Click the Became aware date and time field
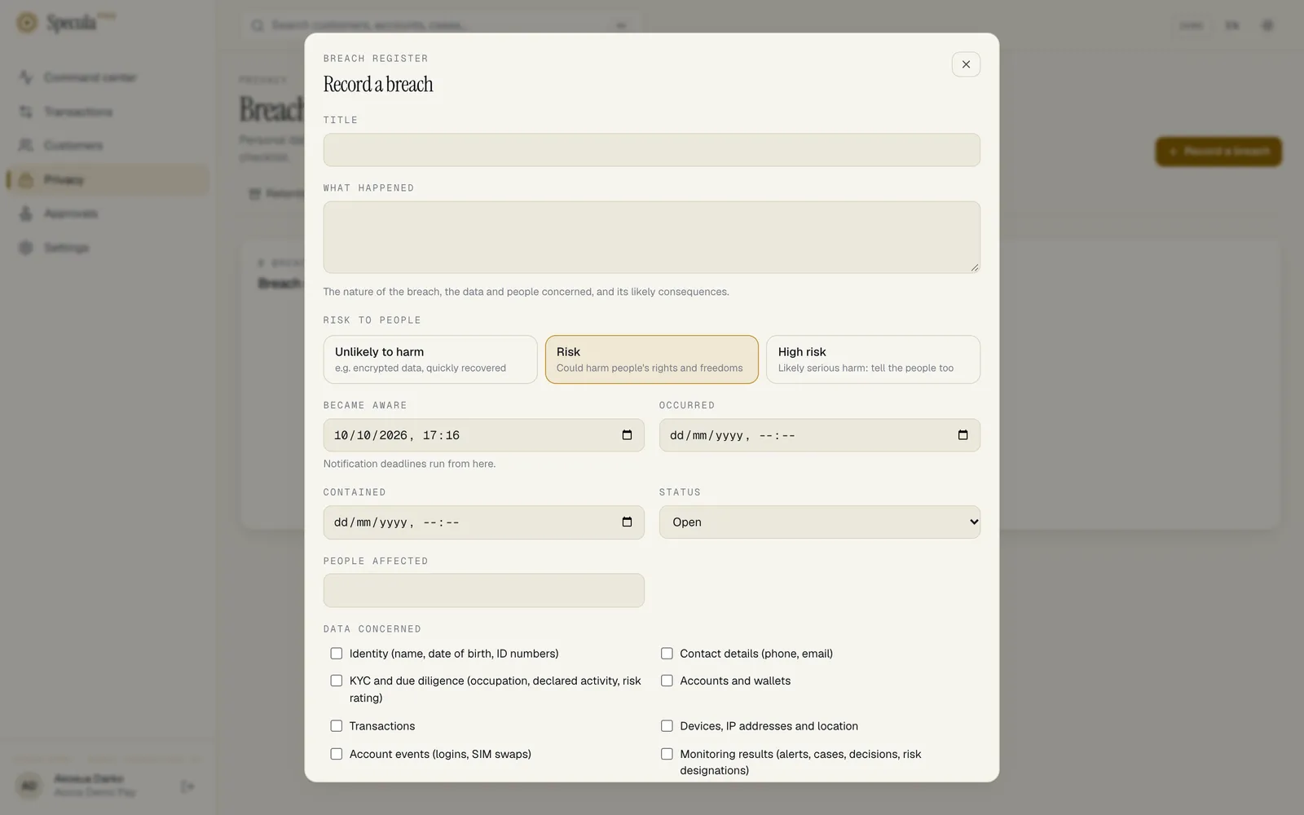The width and height of the screenshot is (1304, 815). [484, 435]
